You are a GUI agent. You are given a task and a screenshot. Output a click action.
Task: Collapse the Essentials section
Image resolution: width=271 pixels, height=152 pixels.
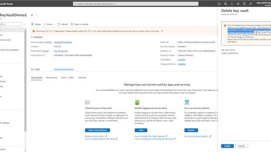click(x=36, y=37)
